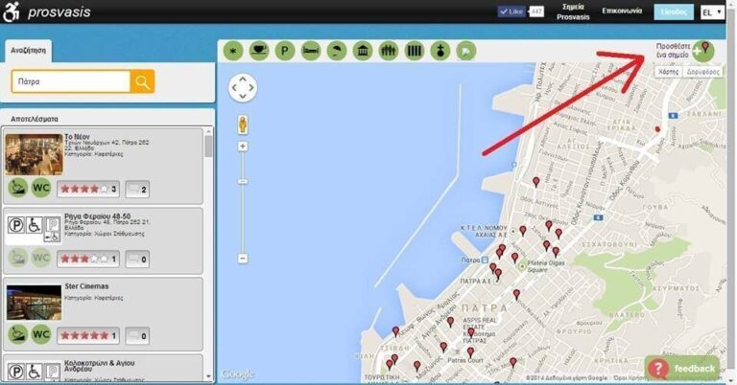Click the map zoom slider track
The image size is (737, 385).
pyautogui.click(x=243, y=201)
